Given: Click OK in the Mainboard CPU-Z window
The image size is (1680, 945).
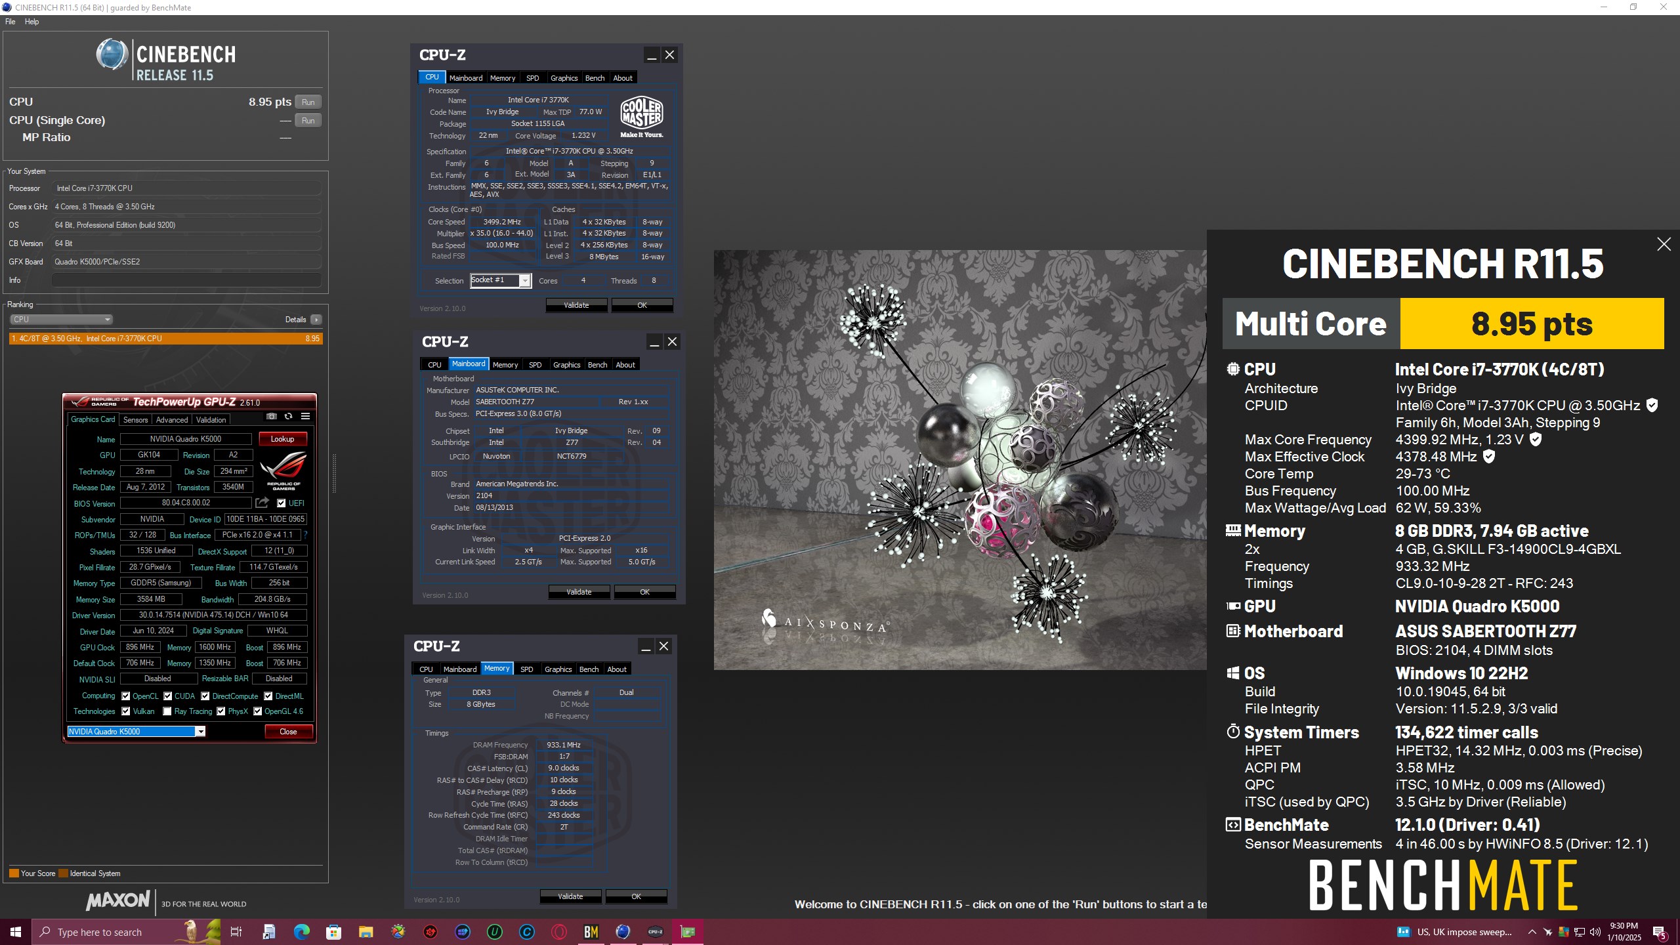Looking at the screenshot, I should click(644, 592).
